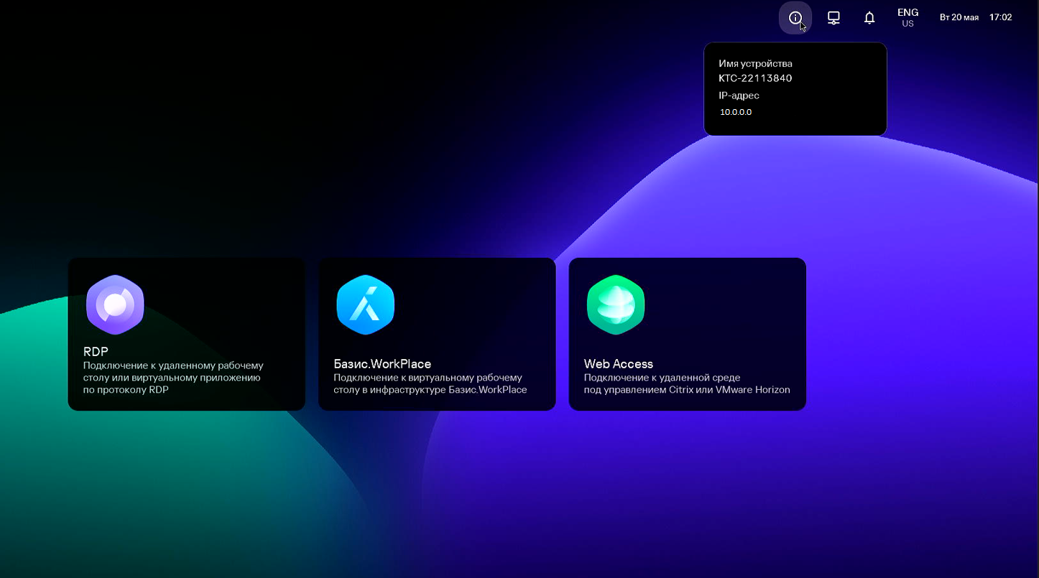The image size is (1039, 578).
Task: Click the purple RDP hexagon icon
Action: [115, 304]
